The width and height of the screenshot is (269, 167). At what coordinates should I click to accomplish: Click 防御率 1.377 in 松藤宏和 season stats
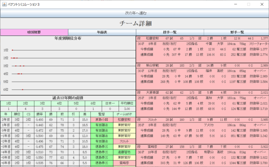coord(259,49)
